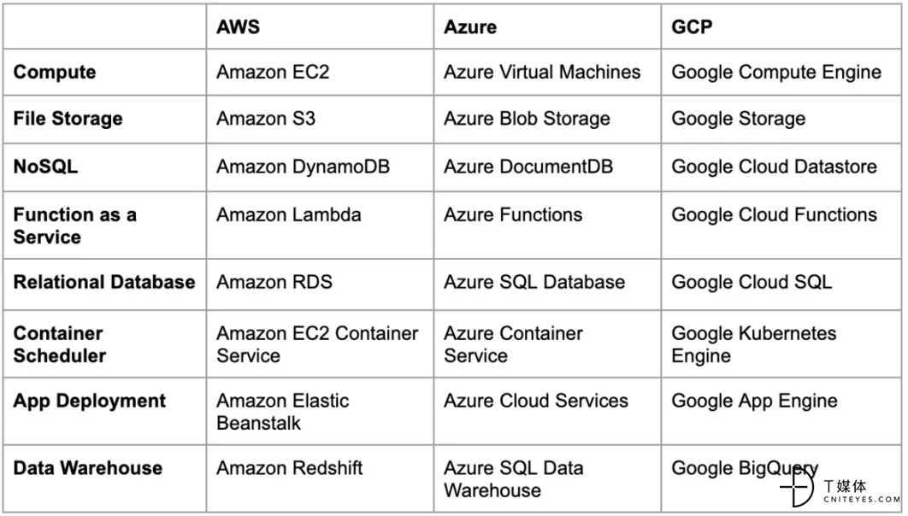Click the Amazon Redshift cell
This screenshot has height=516, width=908.
[320, 478]
